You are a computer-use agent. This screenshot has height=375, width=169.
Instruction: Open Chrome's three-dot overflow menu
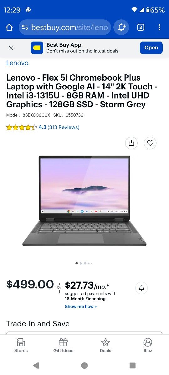[x=159, y=27]
